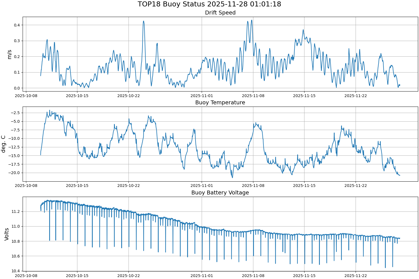Click the main title TOP18 Buoy Status

point(209,4)
